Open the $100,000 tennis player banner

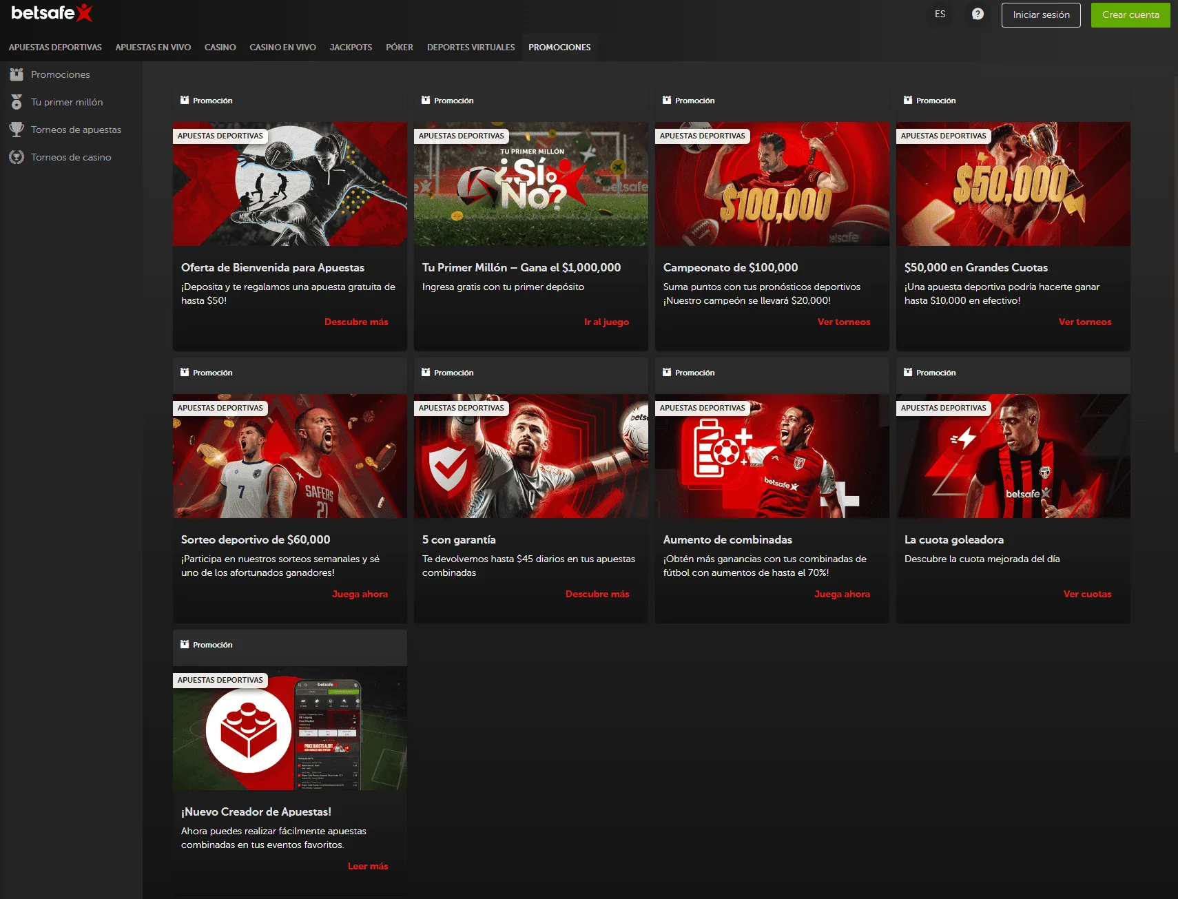772,184
